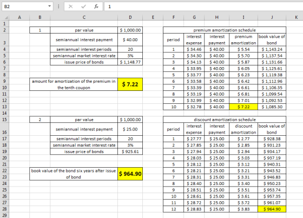Image resolution: width=303 pixels, height=218 pixels.
Task: Click the 'discount amortization schedule' title cell
Action: [x=225, y=120]
